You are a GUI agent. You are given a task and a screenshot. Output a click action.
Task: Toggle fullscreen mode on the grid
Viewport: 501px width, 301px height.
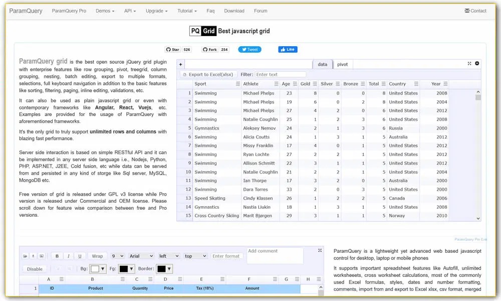click(469, 64)
